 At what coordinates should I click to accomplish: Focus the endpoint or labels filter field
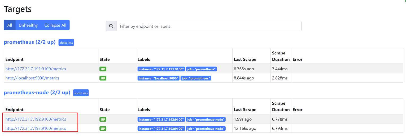point(209,26)
